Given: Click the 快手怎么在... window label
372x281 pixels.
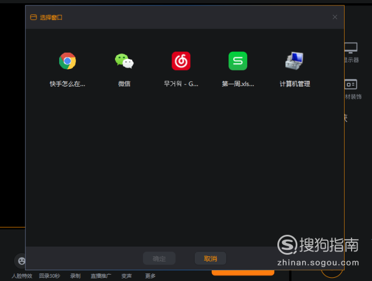Looking at the screenshot, I should [67, 84].
